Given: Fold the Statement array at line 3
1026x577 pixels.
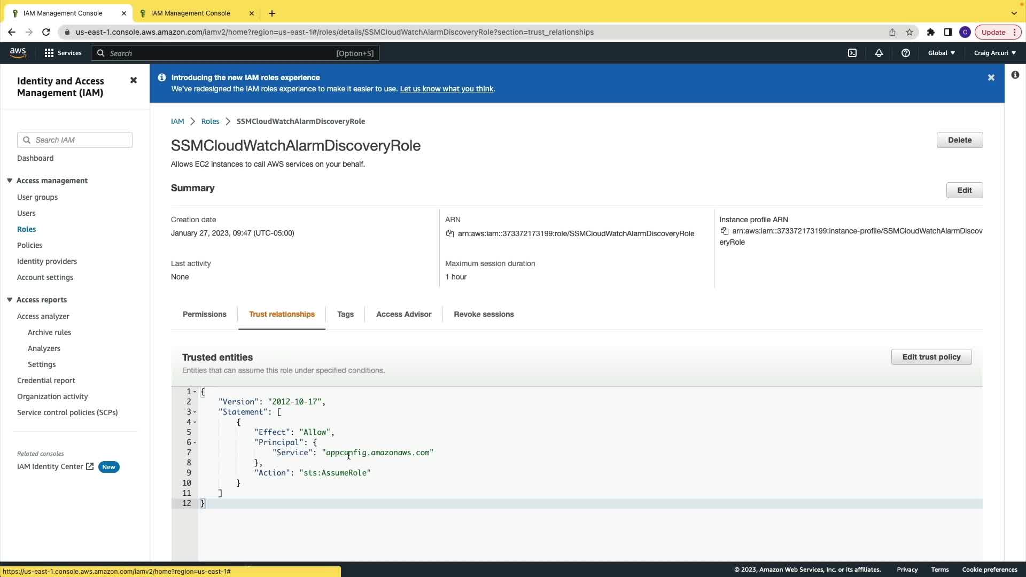Looking at the screenshot, I should coord(195,412).
